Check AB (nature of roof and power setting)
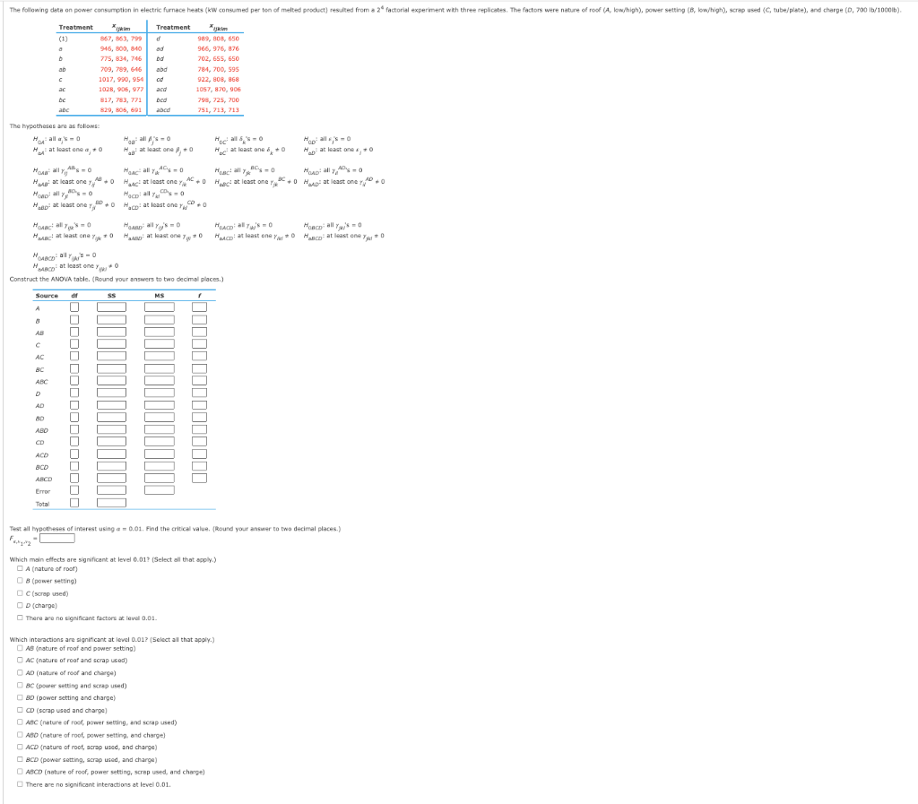 click(x=20, y=648)
